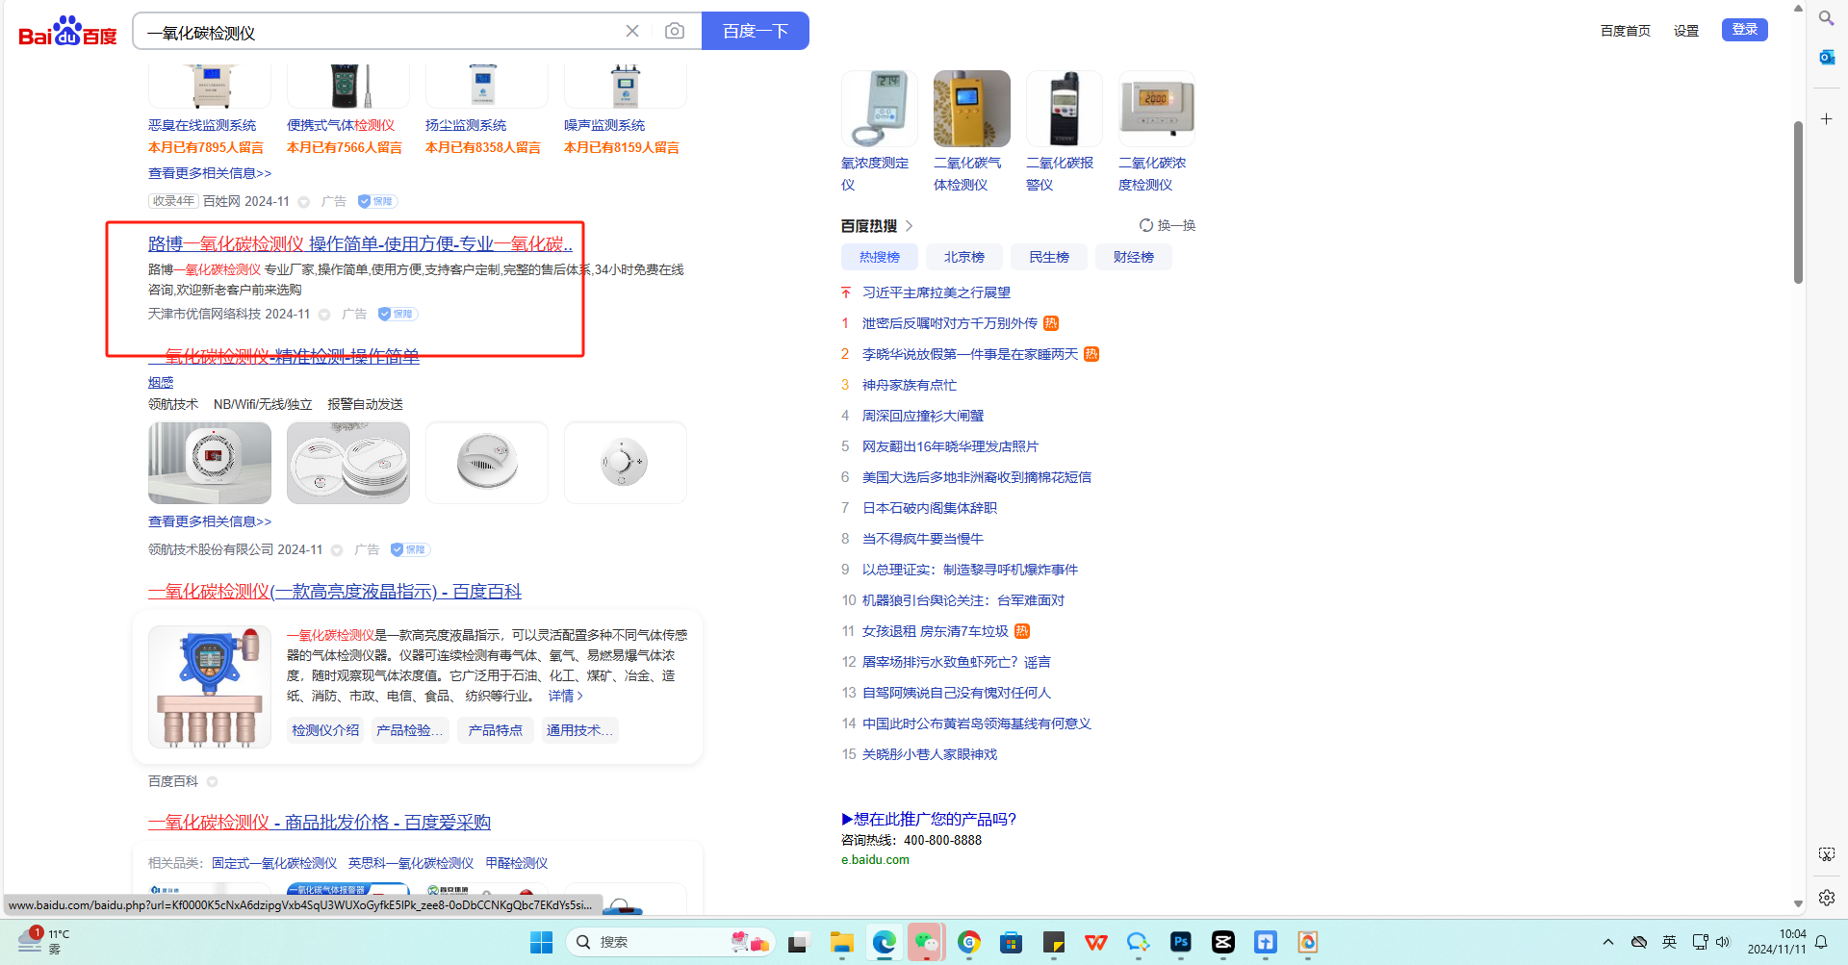Click the 保障 badge beside 百姓网 2024-11
1848x965 pixels.
(377, 201)
